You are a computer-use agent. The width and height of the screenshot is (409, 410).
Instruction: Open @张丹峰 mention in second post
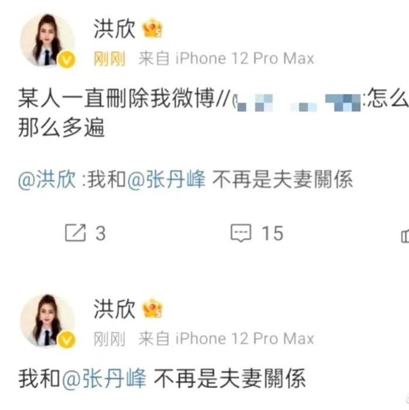104,378
